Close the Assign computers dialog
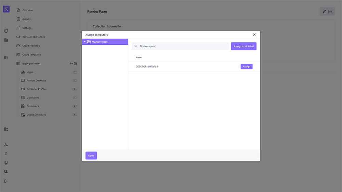 (x=254, y=35)
